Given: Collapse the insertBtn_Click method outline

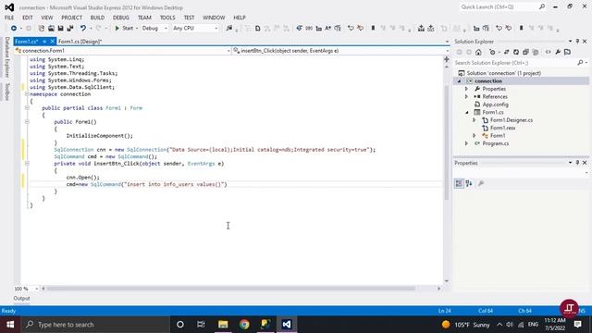Looking at the screenshot, I should pos(27,164).
